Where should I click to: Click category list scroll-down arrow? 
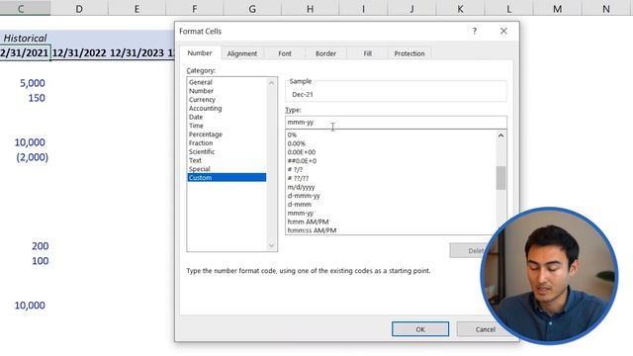tap(271, 245)
